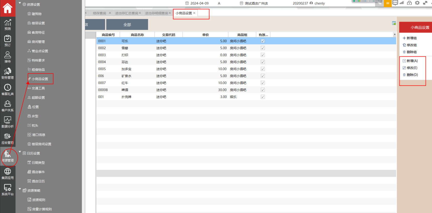Screen dimensions: 432x213
Task: Toggle the 有效 checkbox for 加多宝 row
Action: pyautogui.click(x=263, y=69)
